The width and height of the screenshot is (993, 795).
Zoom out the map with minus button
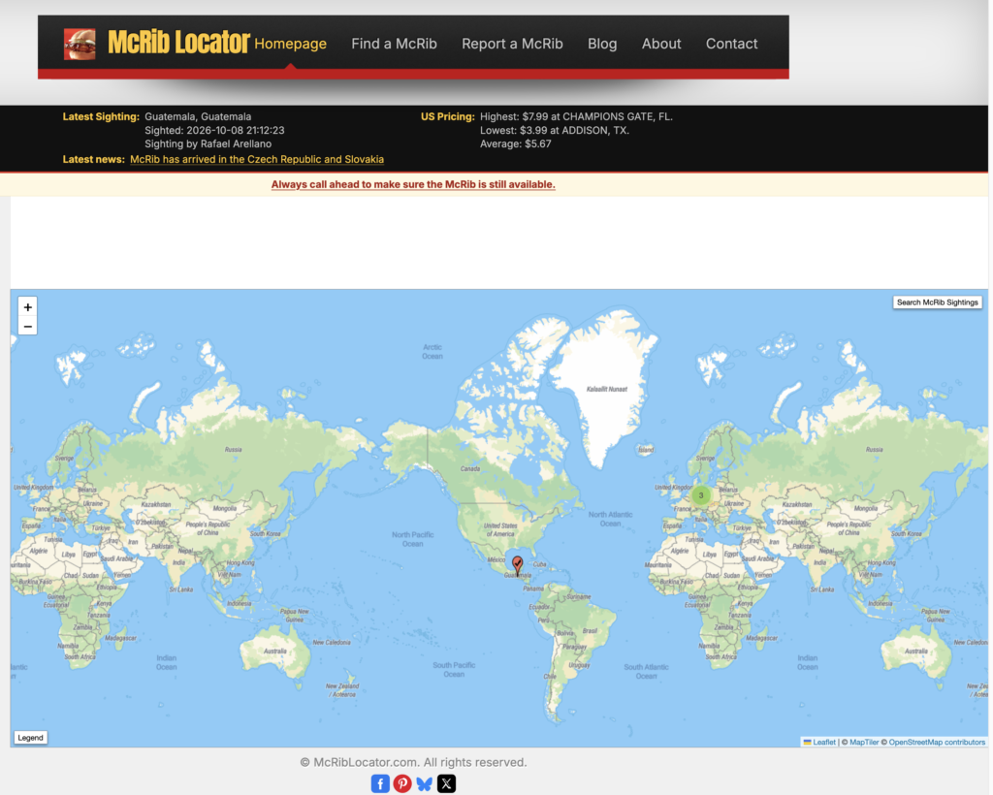pos(28,327)
